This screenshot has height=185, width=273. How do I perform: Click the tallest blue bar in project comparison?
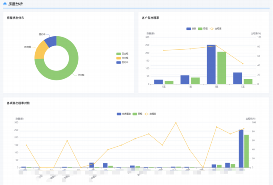241,148
